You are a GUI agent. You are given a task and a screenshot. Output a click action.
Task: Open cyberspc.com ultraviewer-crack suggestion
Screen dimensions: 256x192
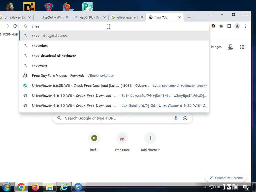pos(114,85)
